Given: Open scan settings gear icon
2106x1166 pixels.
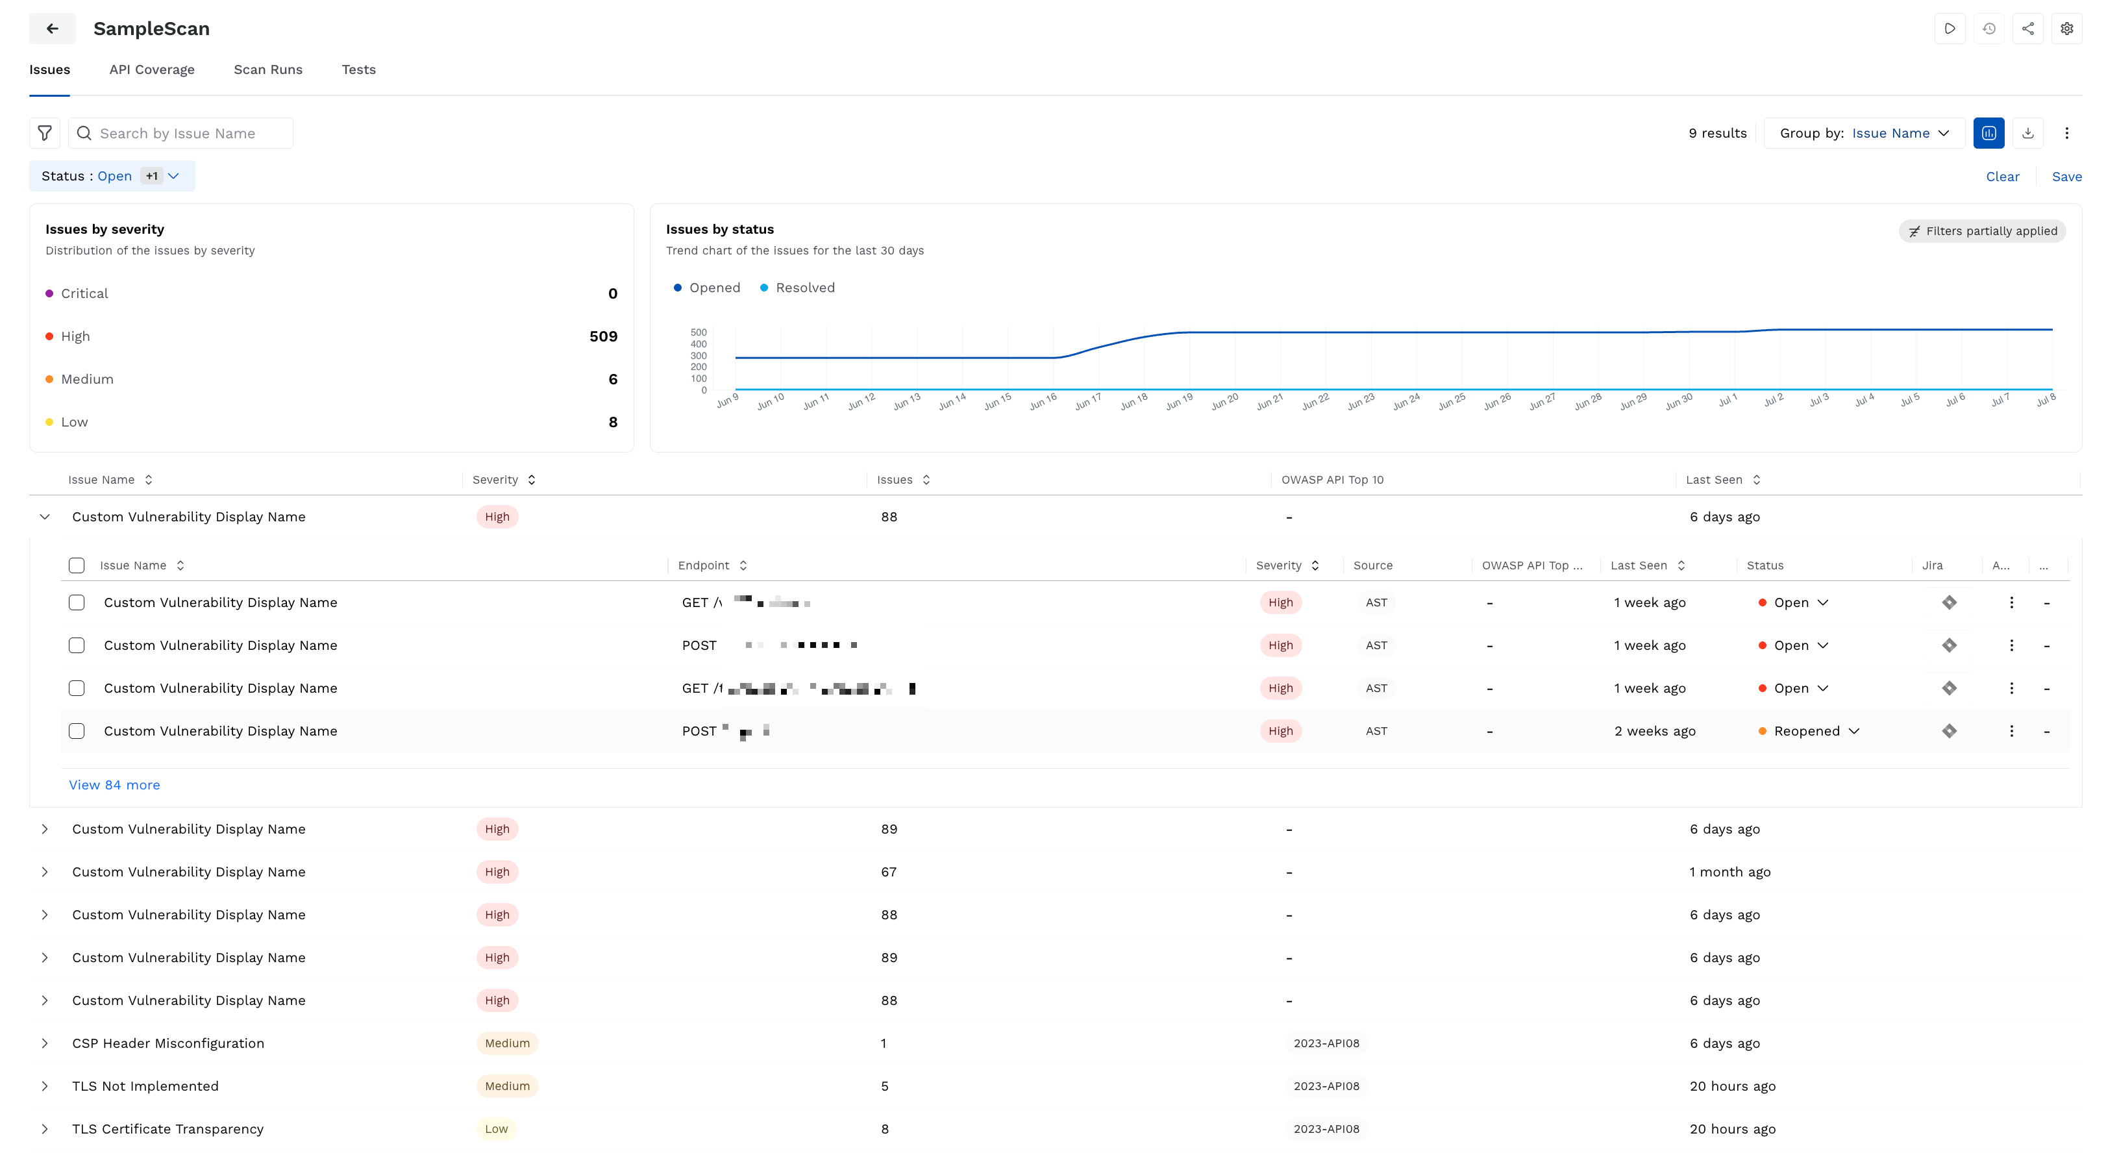Looking at the screenshot, I should click(x=2067, y=29).
